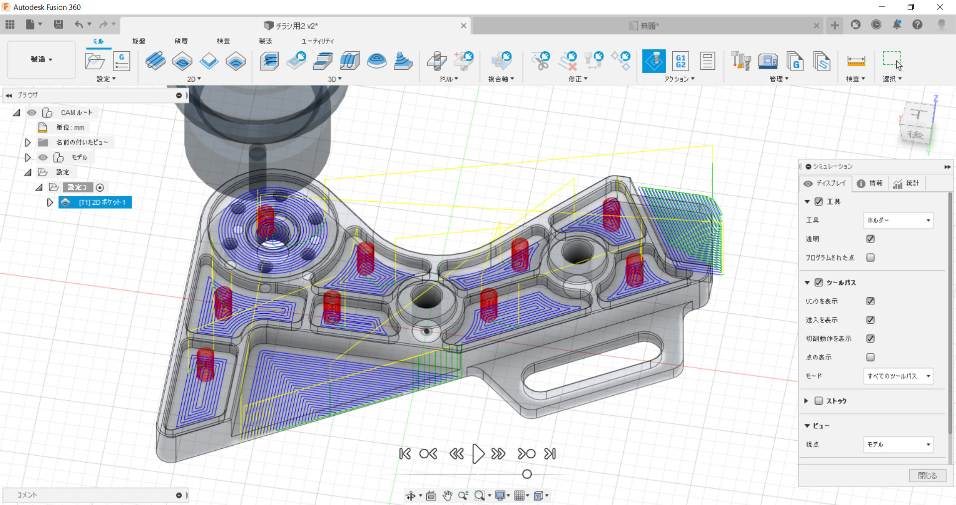Open the Tool Library icon

[x=741, y=61]
